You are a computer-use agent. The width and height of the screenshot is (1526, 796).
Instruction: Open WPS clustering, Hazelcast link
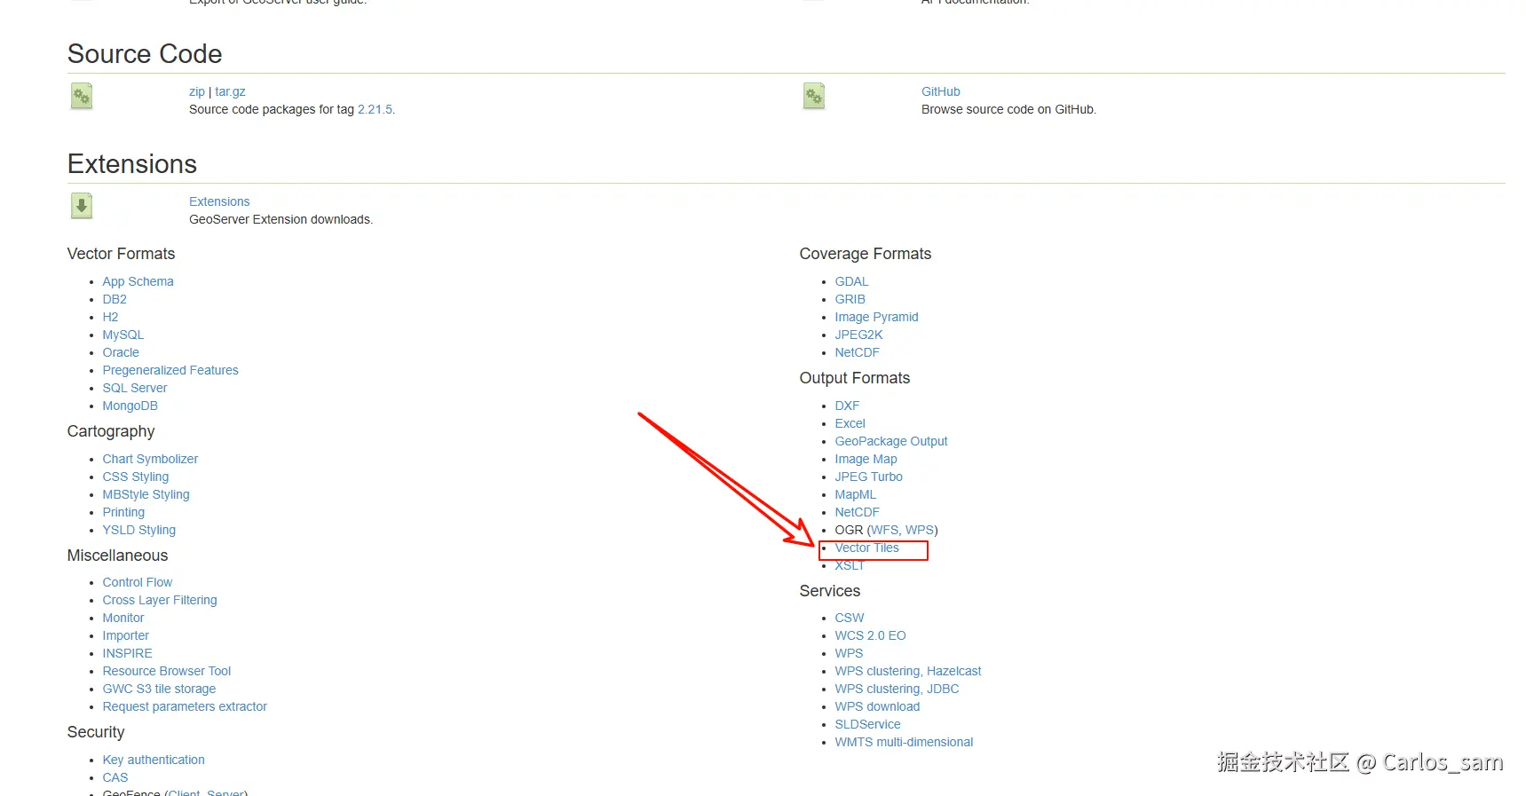(907, 671)
